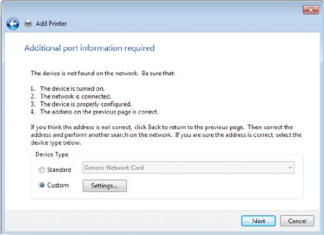Select the Standard device type radio button
Image resolution: width=324 pixels, height=235 pixels.
(42, 170)
